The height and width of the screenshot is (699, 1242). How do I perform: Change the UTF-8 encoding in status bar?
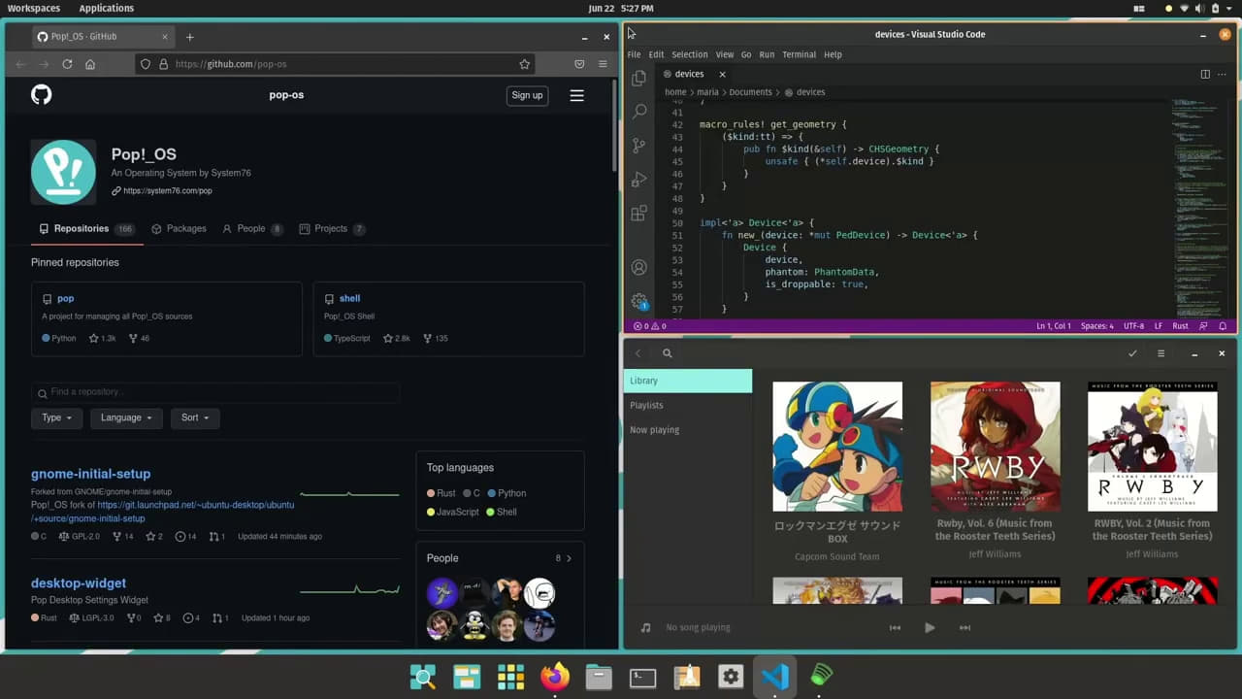click(1133, 326)
